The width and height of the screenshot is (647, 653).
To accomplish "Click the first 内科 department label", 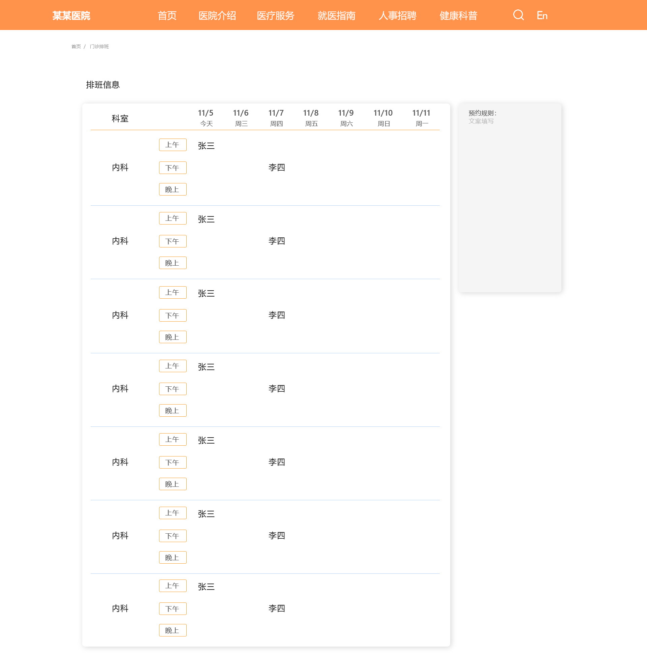I will tap(120, 168).
